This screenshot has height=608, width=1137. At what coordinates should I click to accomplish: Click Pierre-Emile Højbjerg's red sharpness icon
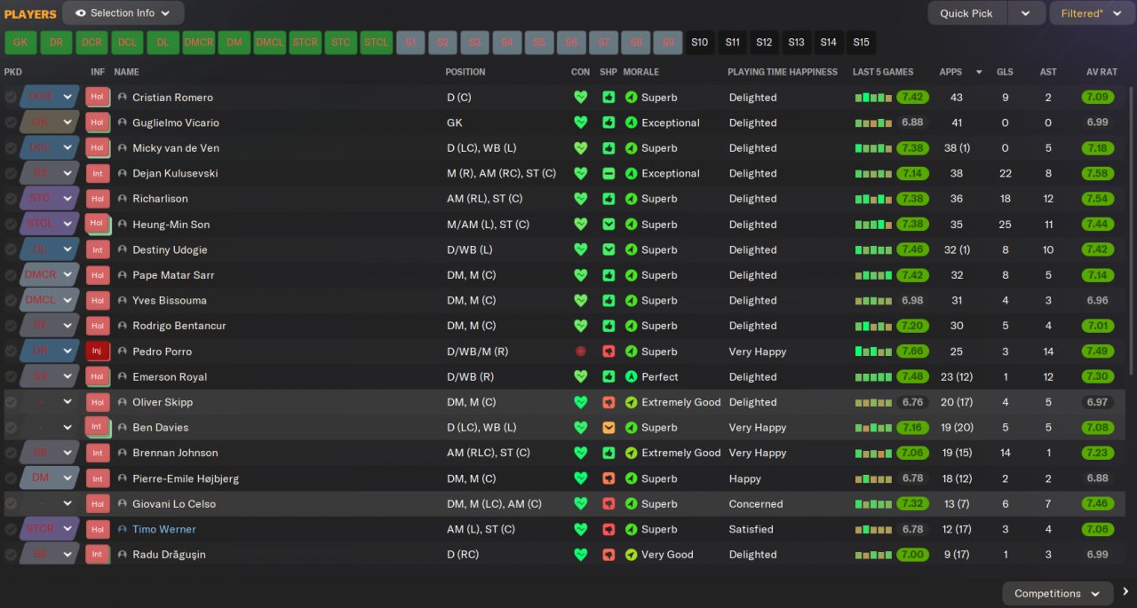tap(608, 478)
